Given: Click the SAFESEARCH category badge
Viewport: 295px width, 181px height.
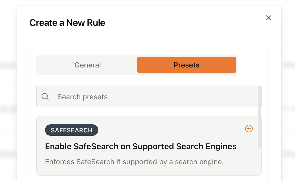Looking at the screenshot, I should coord(71,130).
